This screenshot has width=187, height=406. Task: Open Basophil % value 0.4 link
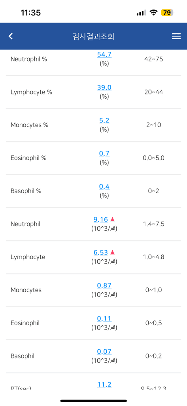coord(104,186)
